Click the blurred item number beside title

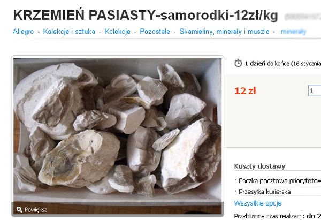[x=303, y=17]
